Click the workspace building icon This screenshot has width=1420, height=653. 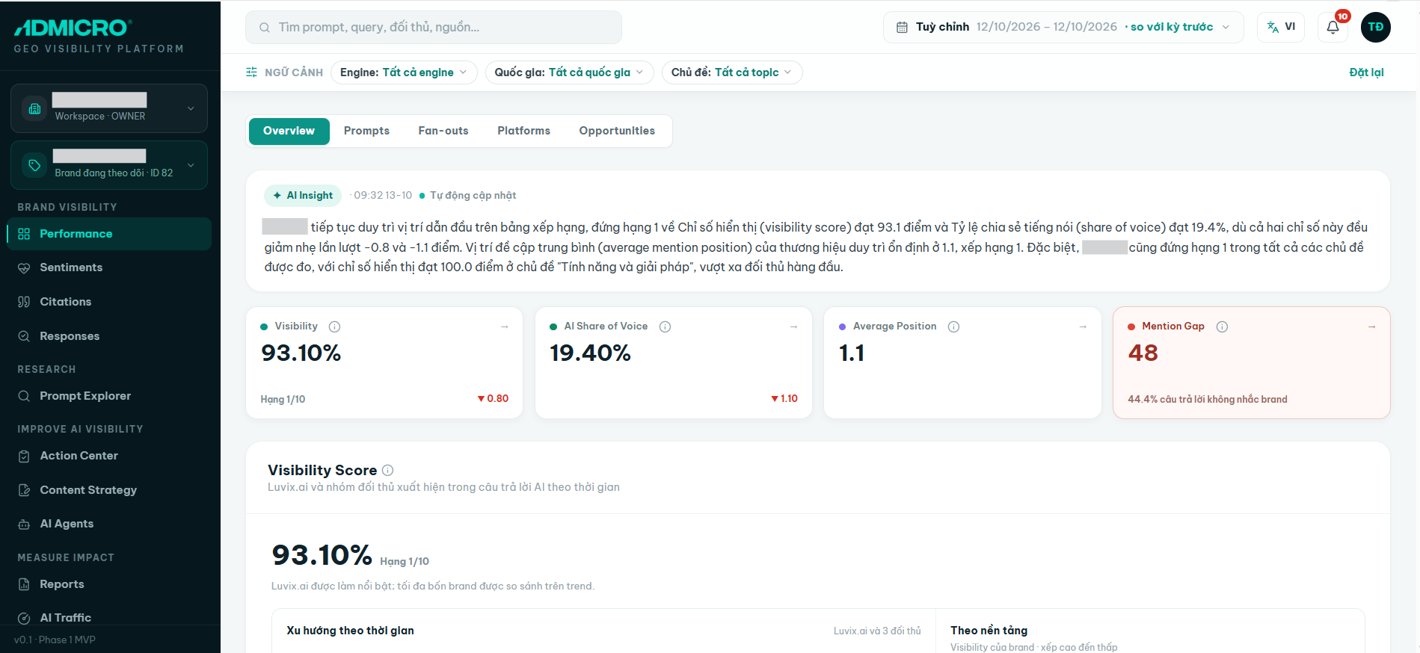(34, 108)
